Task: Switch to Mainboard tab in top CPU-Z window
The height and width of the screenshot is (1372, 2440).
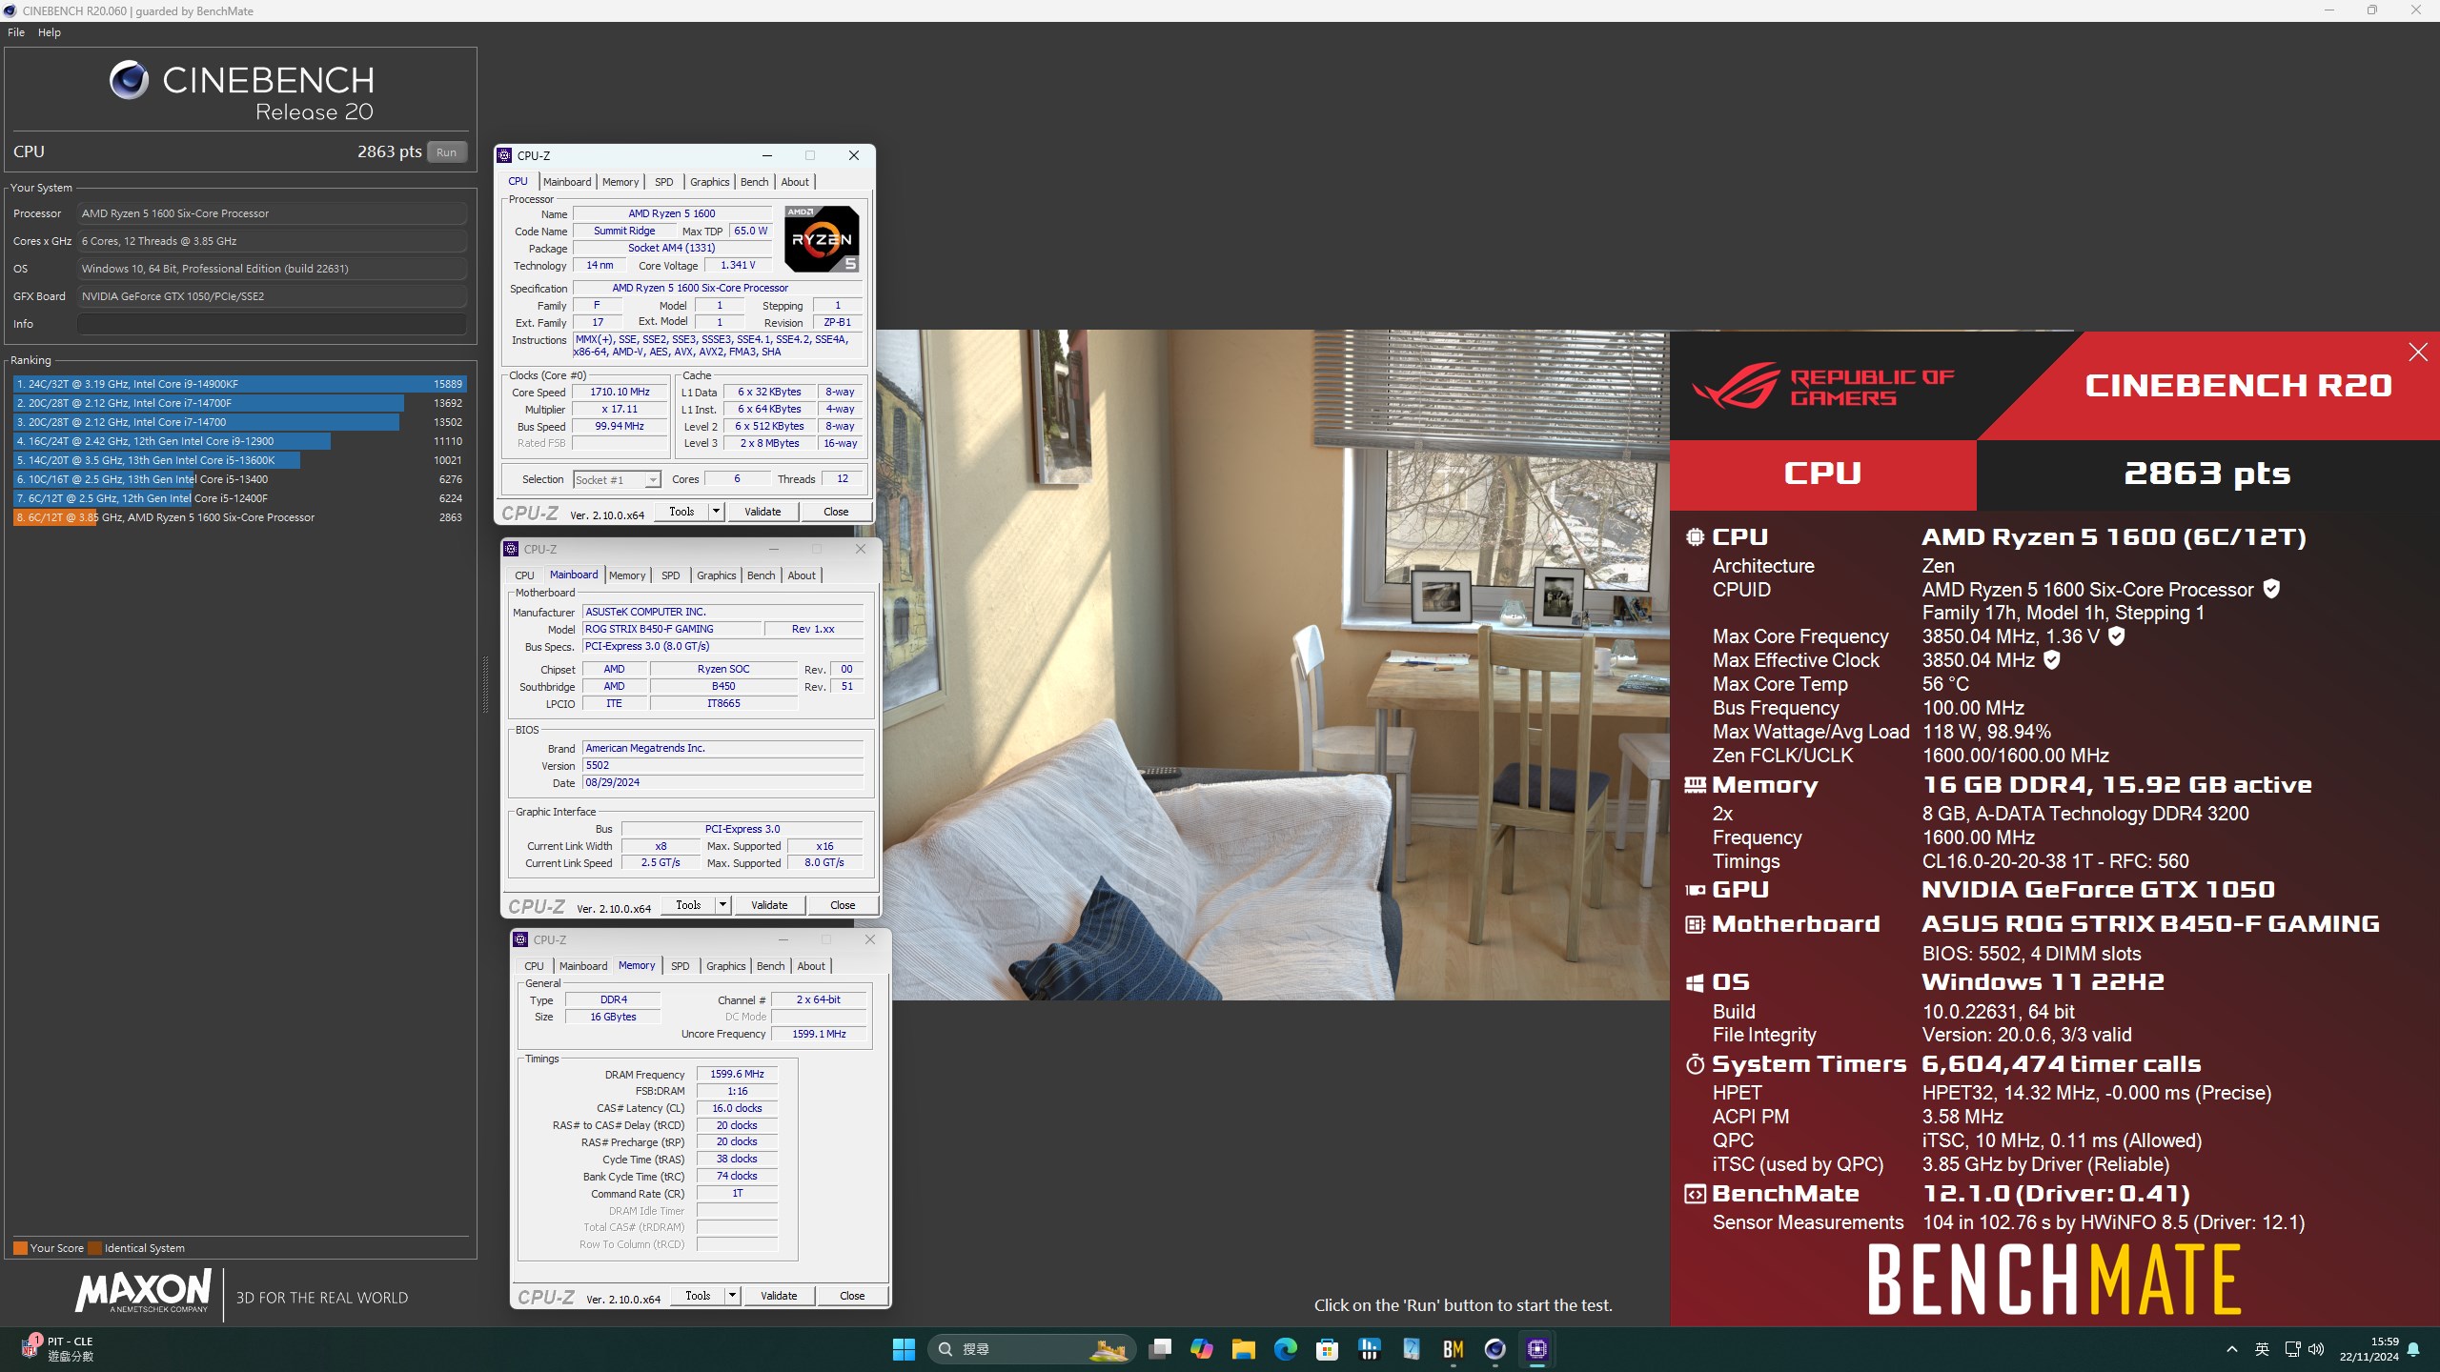Action: pyautogui.click(x=567, y=182)
